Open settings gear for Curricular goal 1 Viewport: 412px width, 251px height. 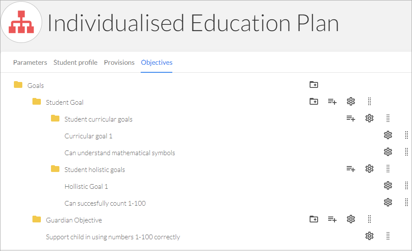click(x=388, y=135)
